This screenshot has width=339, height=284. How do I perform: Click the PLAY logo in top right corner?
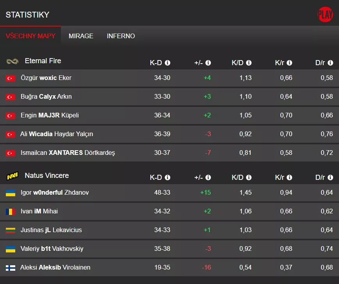click(325, 14)
